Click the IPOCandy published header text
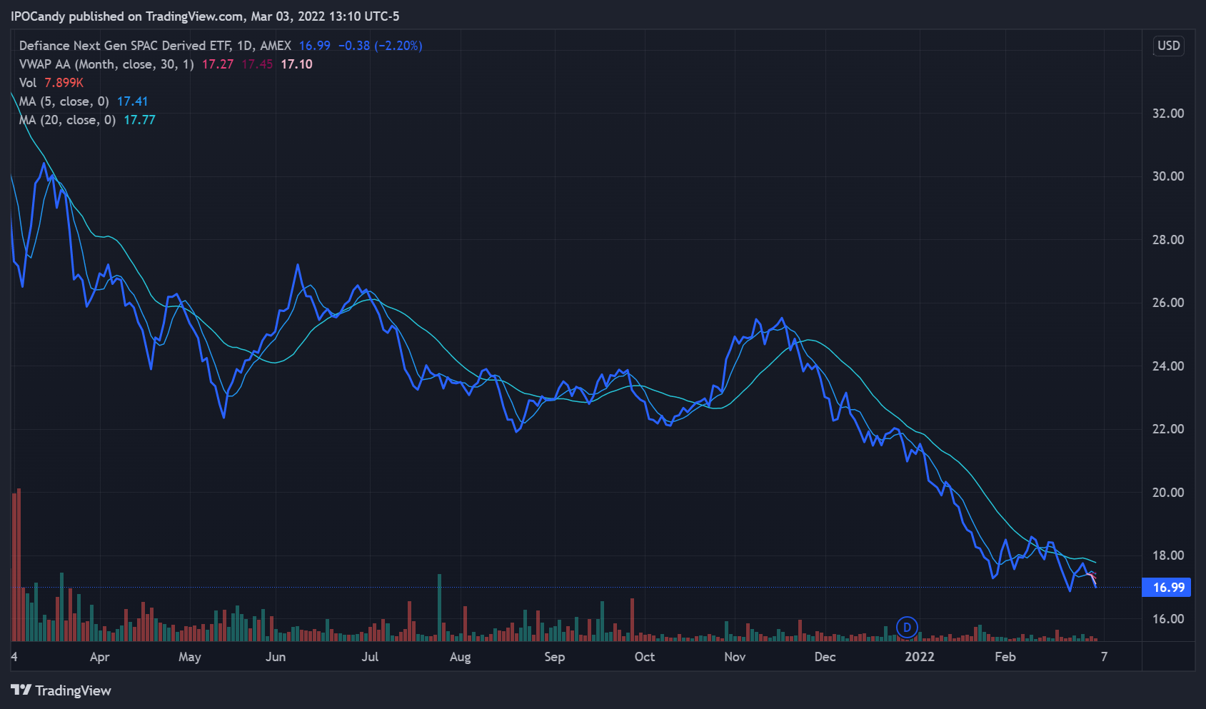Screen dimensions: 1206x709 pyautogui.click(x=205, y=16)
